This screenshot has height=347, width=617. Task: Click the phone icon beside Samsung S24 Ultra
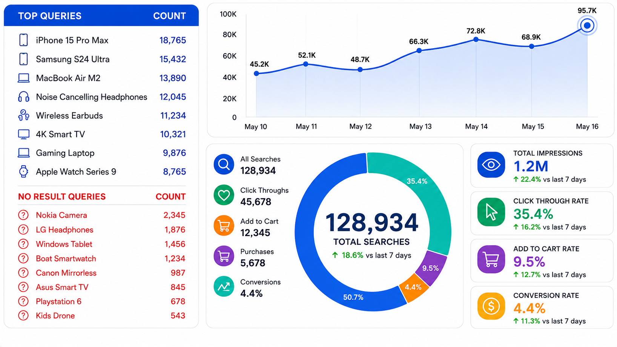pos(23,59)
